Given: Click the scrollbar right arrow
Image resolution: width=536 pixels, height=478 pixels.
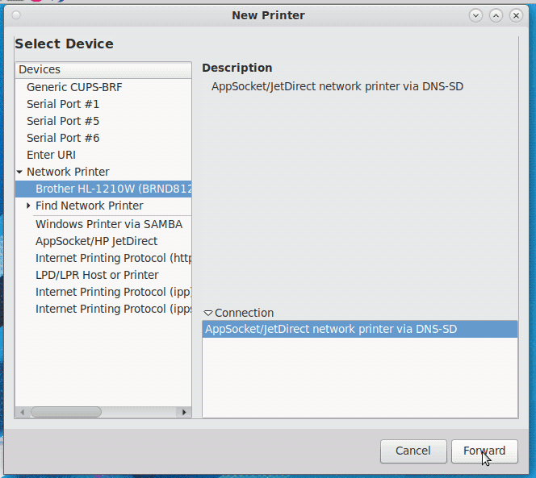Looking at the screenshot, I should pos(184,412).
